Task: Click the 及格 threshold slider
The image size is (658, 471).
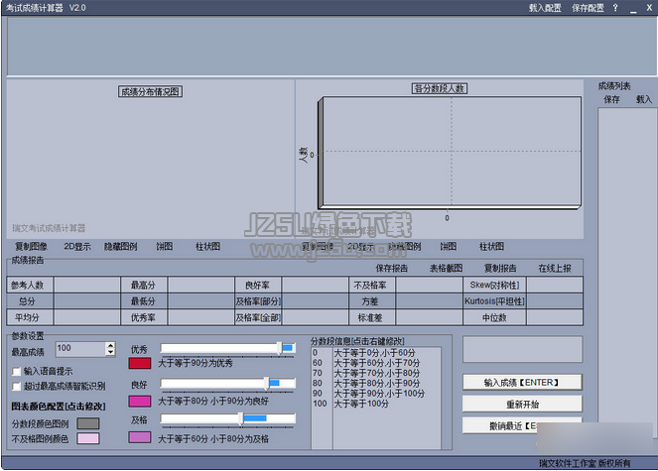Action: tap(228, 418)
